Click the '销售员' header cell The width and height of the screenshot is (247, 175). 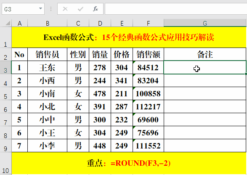point(48,55)
